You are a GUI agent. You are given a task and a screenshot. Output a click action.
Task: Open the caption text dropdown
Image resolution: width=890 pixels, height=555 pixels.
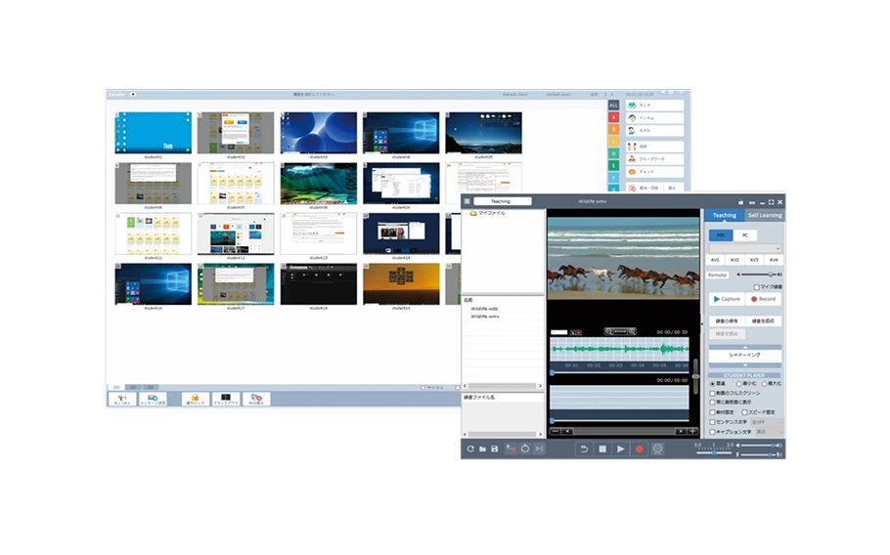point(769,432)
